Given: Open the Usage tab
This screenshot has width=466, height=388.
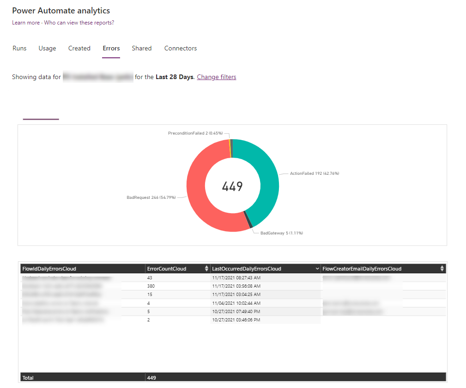Looking at the screenshot, I should point(47,48).
